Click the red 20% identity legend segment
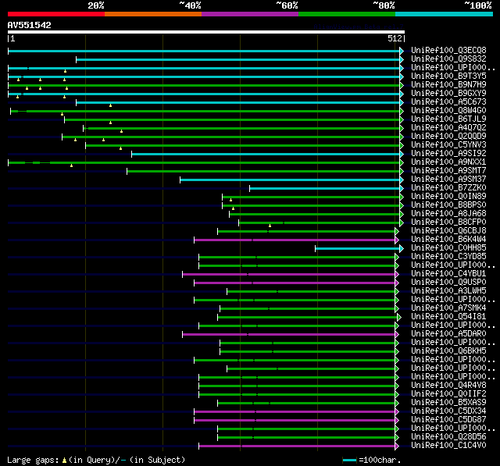Viewport: 500px width, 466px height. click(55, 13)
